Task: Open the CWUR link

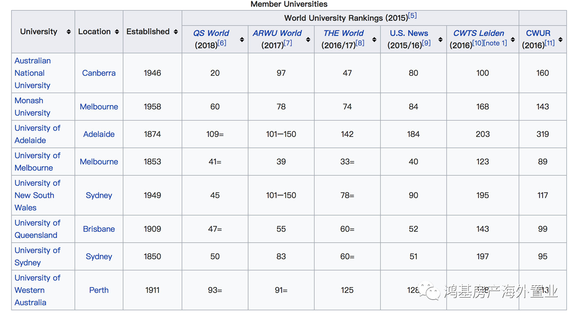Action: [538, 33]
